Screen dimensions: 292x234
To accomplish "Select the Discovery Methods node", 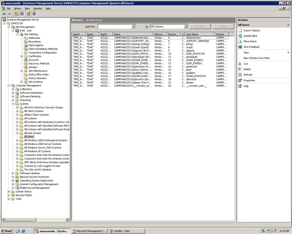I will [x=39, y=64].
